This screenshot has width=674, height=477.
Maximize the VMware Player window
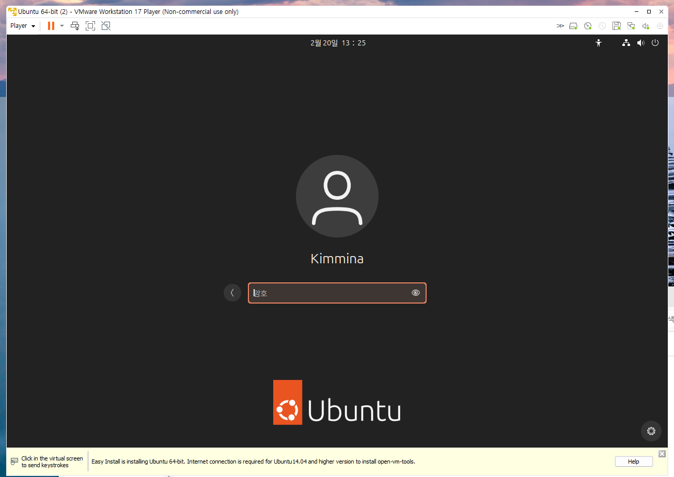pyautogui.click(x=649, y=11)
